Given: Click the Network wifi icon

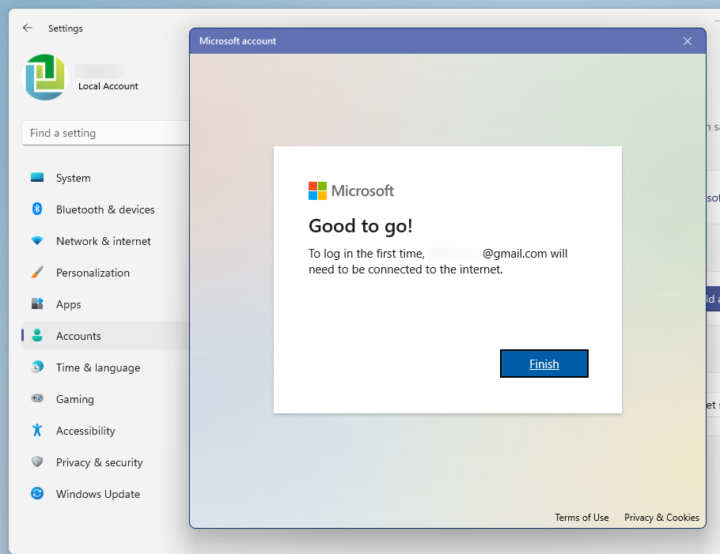Looking at the screenshot, I should pyautogui.click(x=37, y=241).
